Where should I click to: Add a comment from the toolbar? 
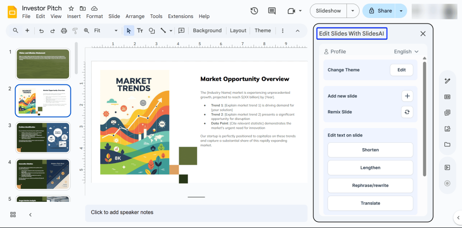[x=181, y=31]
